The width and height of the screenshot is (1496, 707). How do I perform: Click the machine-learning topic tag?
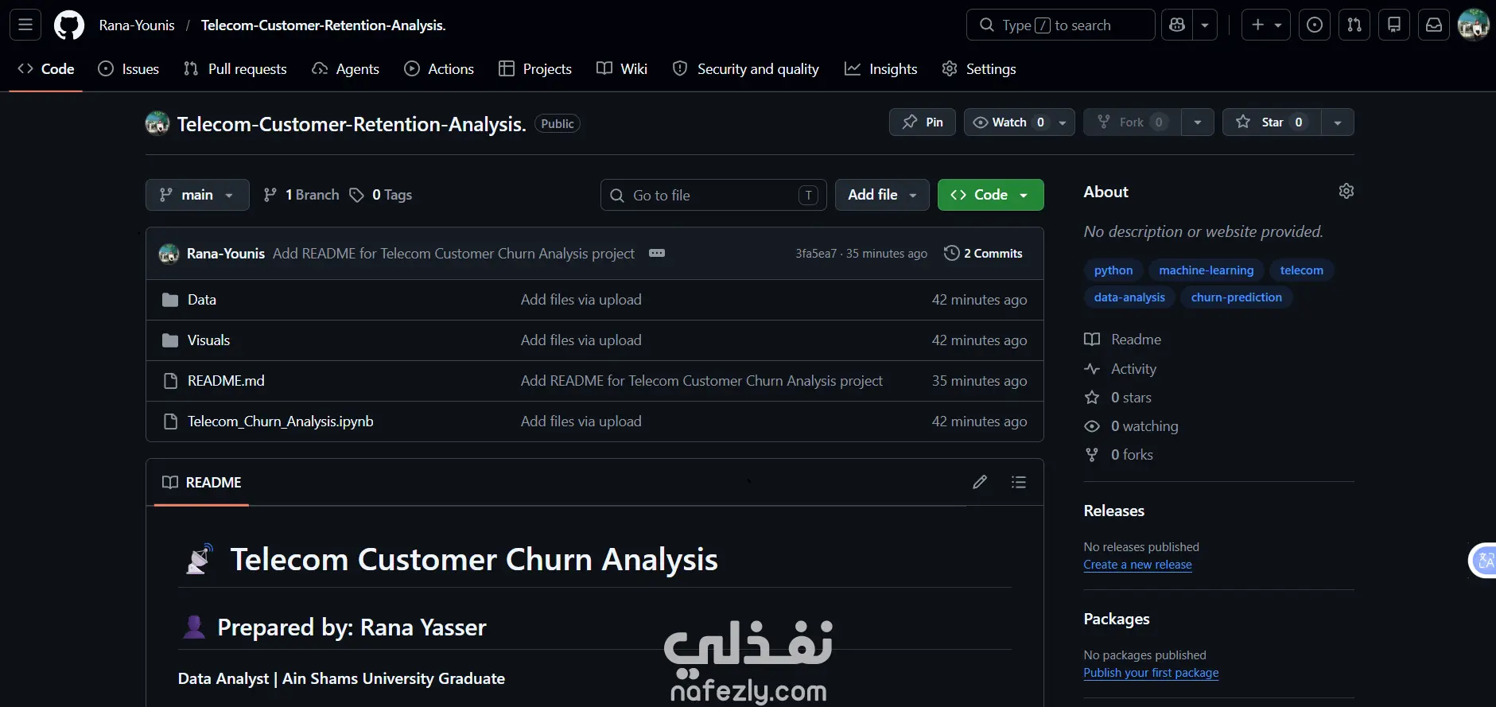click(x=1207, y=270)
